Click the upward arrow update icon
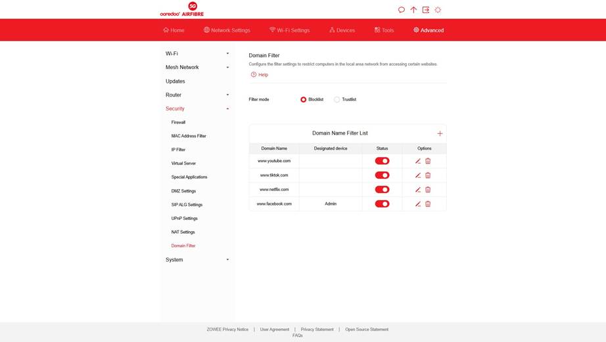 click(413, 10)
